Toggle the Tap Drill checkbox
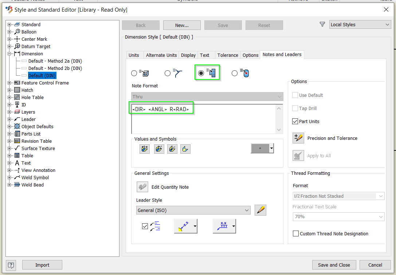 click(295, 108)
